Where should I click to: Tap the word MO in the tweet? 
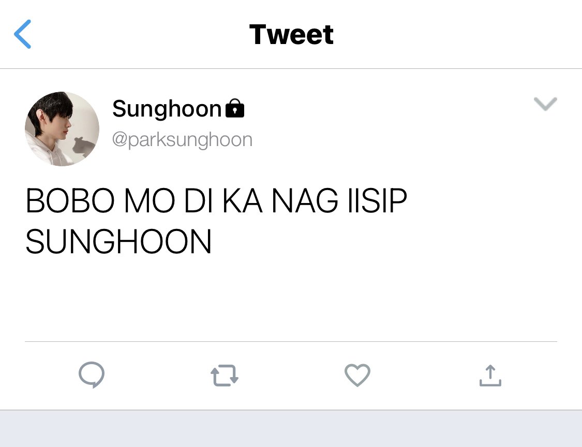point(150,200)
